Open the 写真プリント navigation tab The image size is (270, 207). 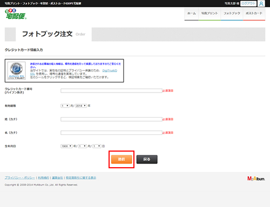(210, 14)
